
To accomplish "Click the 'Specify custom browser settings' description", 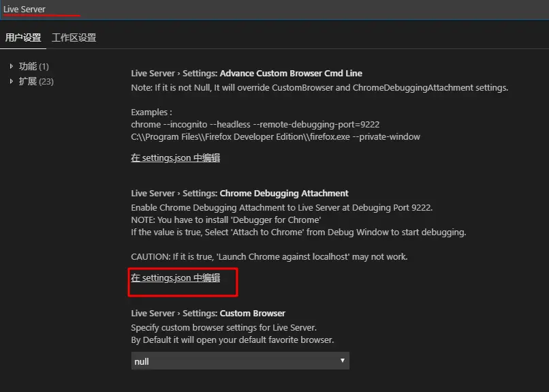I will (x=223, y=327).
